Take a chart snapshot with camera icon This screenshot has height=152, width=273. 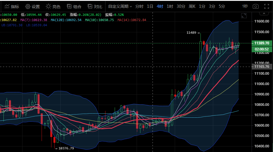point(255,6)
